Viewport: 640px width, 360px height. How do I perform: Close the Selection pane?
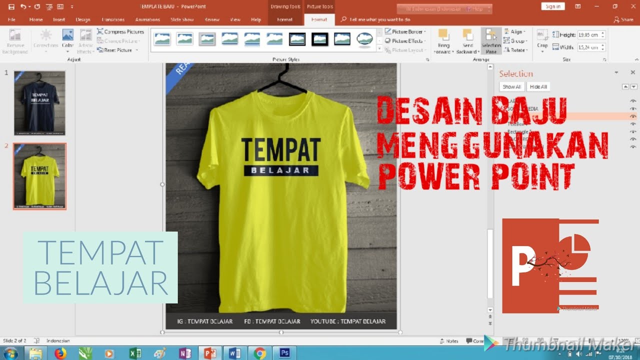pyautogui.click(x=632, y=72)
